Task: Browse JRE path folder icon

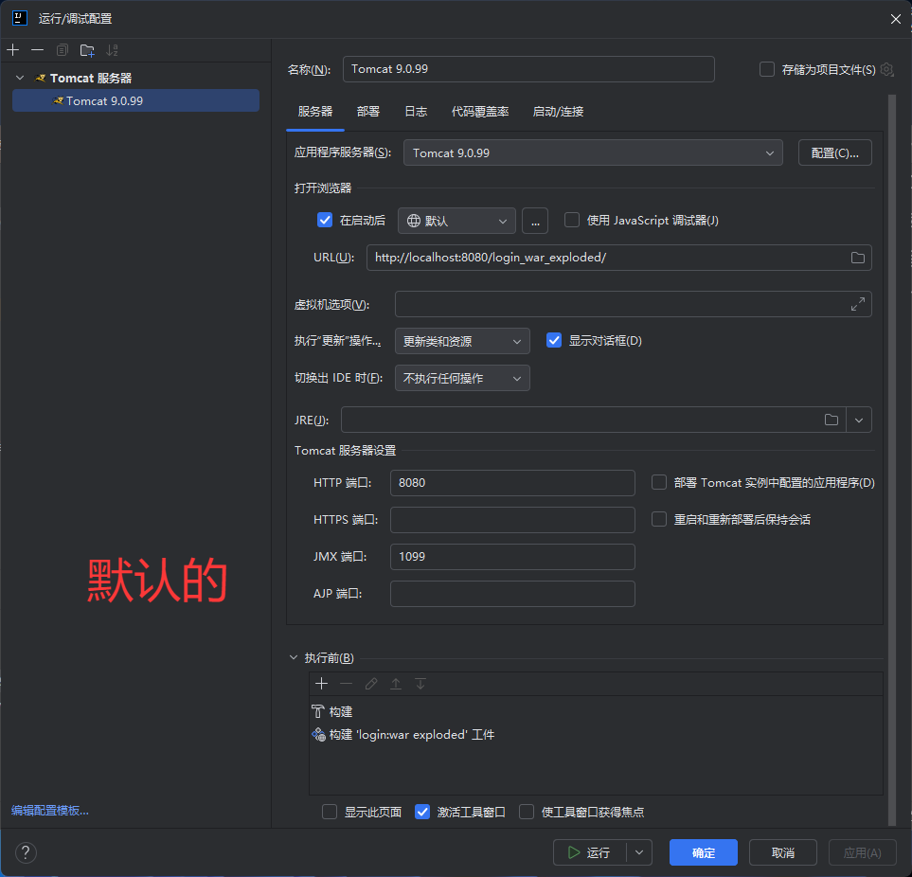Action: [x=832, y=420]
